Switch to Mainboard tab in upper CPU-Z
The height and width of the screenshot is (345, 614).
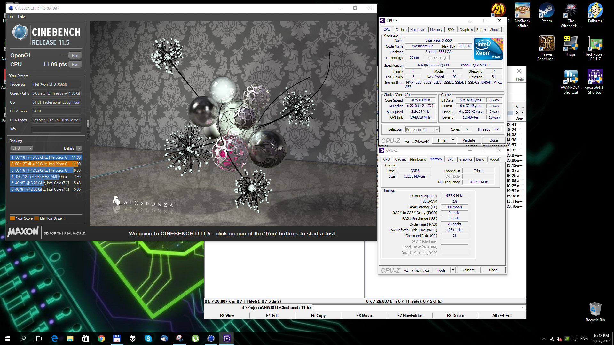click(x=418, y=30)
